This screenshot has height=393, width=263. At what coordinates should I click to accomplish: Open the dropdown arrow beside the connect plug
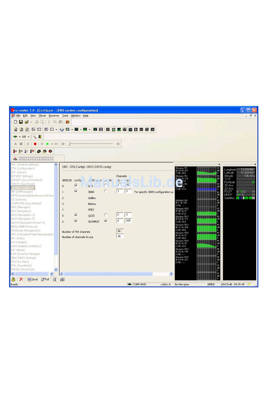coord(20,137)
